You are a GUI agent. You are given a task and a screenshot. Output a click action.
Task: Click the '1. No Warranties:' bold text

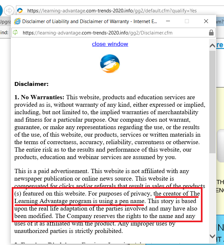click(39, 97)
